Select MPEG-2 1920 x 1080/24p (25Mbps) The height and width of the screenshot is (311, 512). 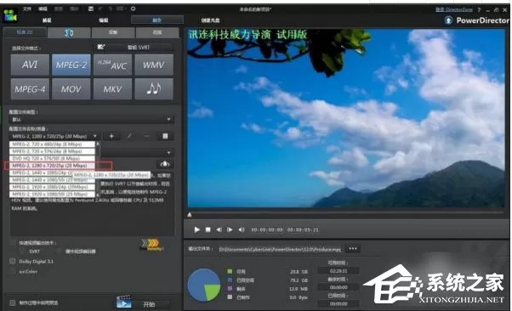pyautogui.click(x=52, y=187)
